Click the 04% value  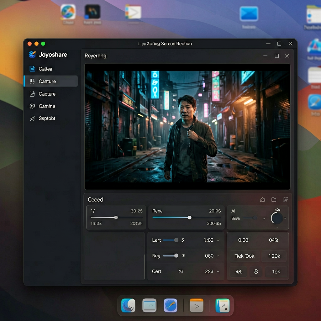point(274,240)
